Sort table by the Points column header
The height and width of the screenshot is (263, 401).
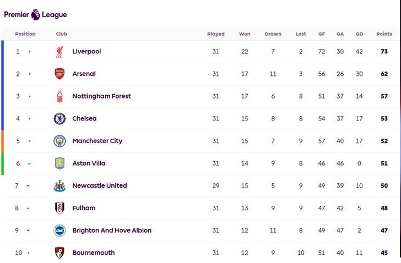pos(384,34)
